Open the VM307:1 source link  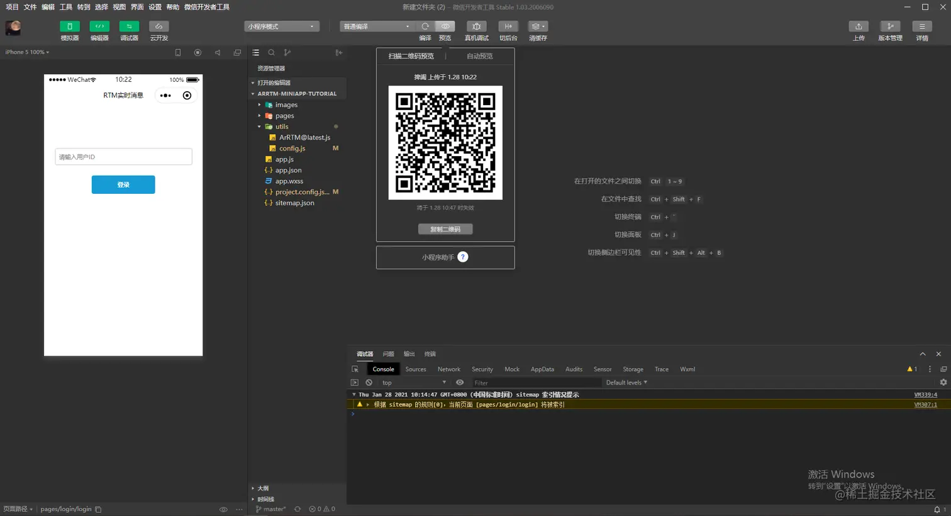[x=925, y=405]
